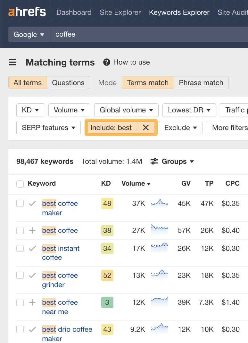Screen dimensions: 248x343
Task: Click the How to use question icon
Action: pyautogui.click(x=107, y=62)
